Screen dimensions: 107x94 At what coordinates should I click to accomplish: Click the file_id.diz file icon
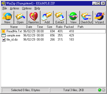[x=4, y=40]
